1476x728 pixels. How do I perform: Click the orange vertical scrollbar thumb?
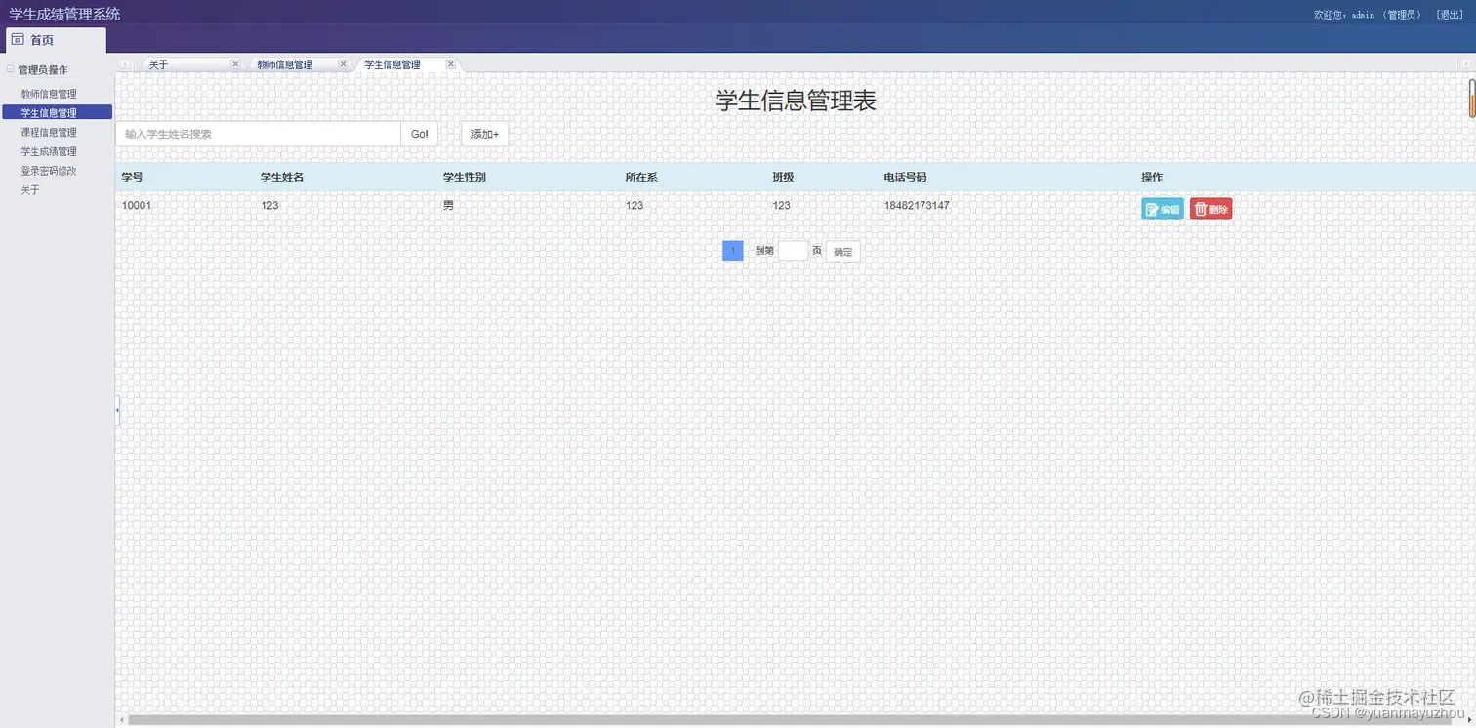[1472, 98]
